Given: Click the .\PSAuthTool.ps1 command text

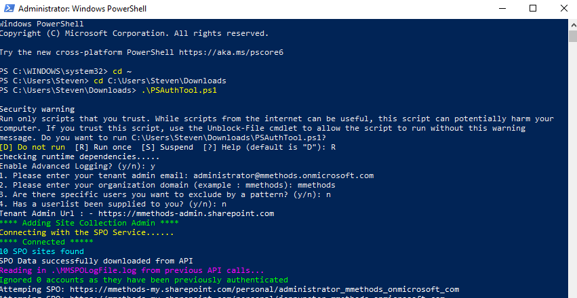Looking at the screenshot, I should [181, 89].
